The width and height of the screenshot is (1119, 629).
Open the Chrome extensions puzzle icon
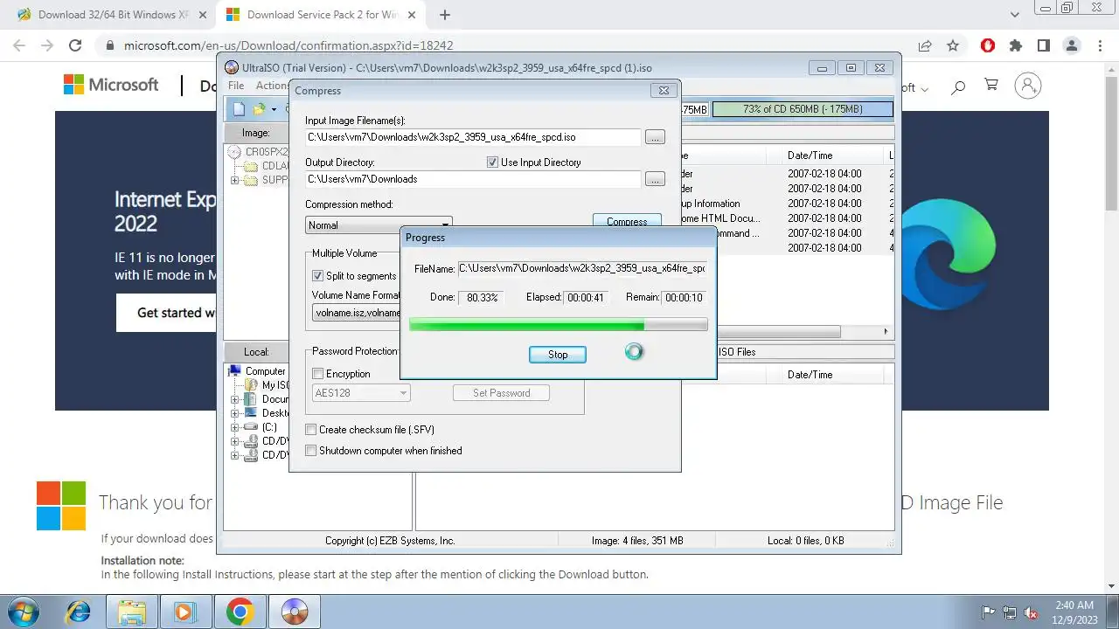click(1015, 45)
